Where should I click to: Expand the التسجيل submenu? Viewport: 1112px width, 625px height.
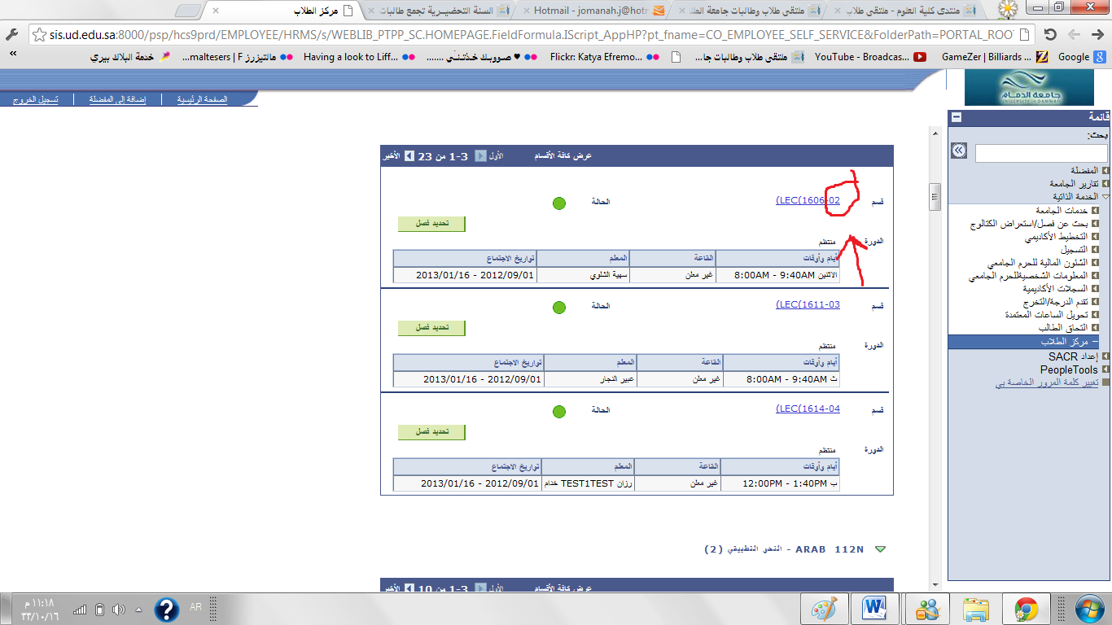pyautogui.click(x=1095, y=249)
